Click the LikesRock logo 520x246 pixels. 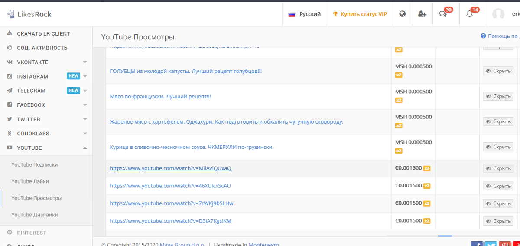click(29, 14)
